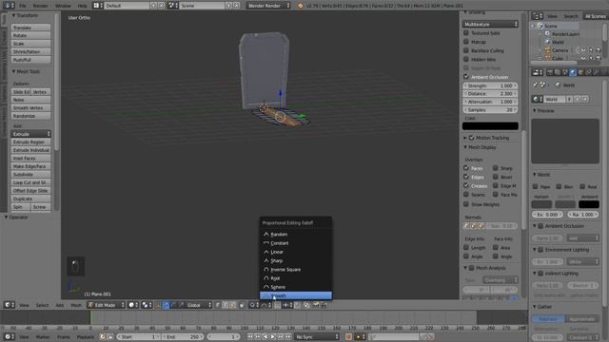Screen dimensions: 609x342
Task: Enable Hidden Wire checkbox
Action: click(x=466, y=59)
